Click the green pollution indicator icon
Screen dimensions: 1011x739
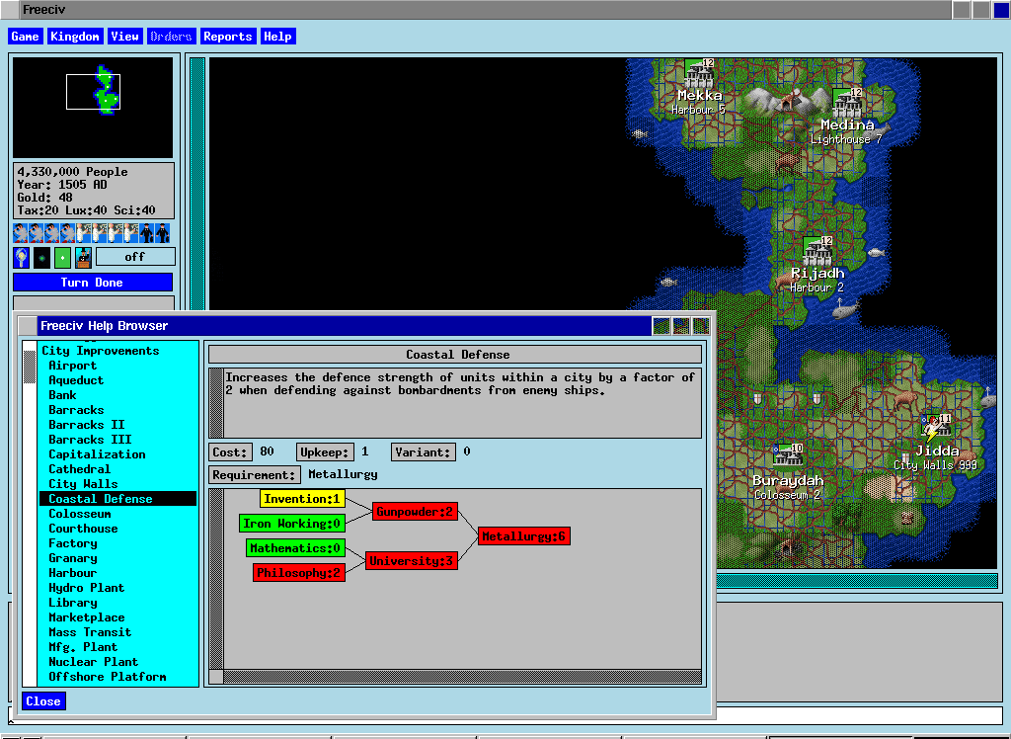click(x=62, y=258)
